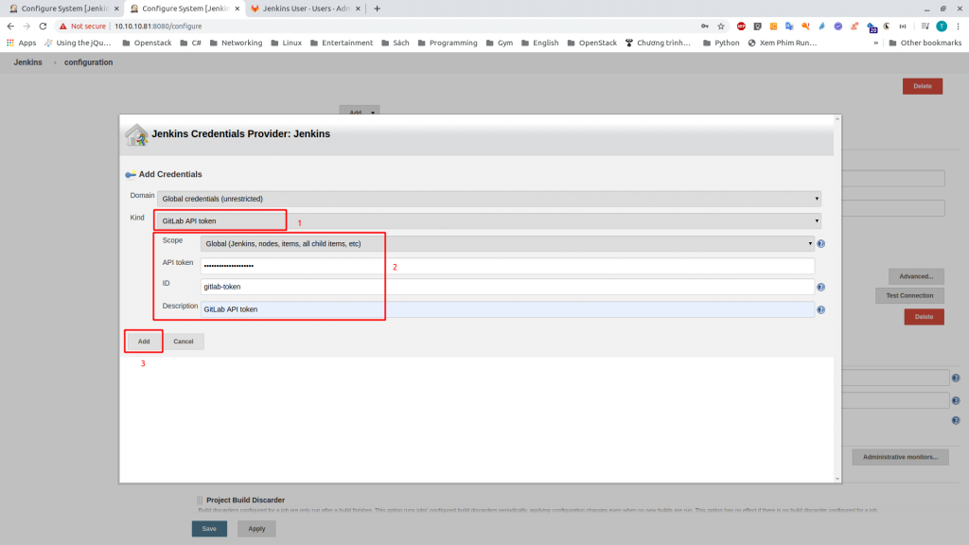Click the Test Connection button
The width and height of the screenshot is (969, 545).
(x=909, y=295)
